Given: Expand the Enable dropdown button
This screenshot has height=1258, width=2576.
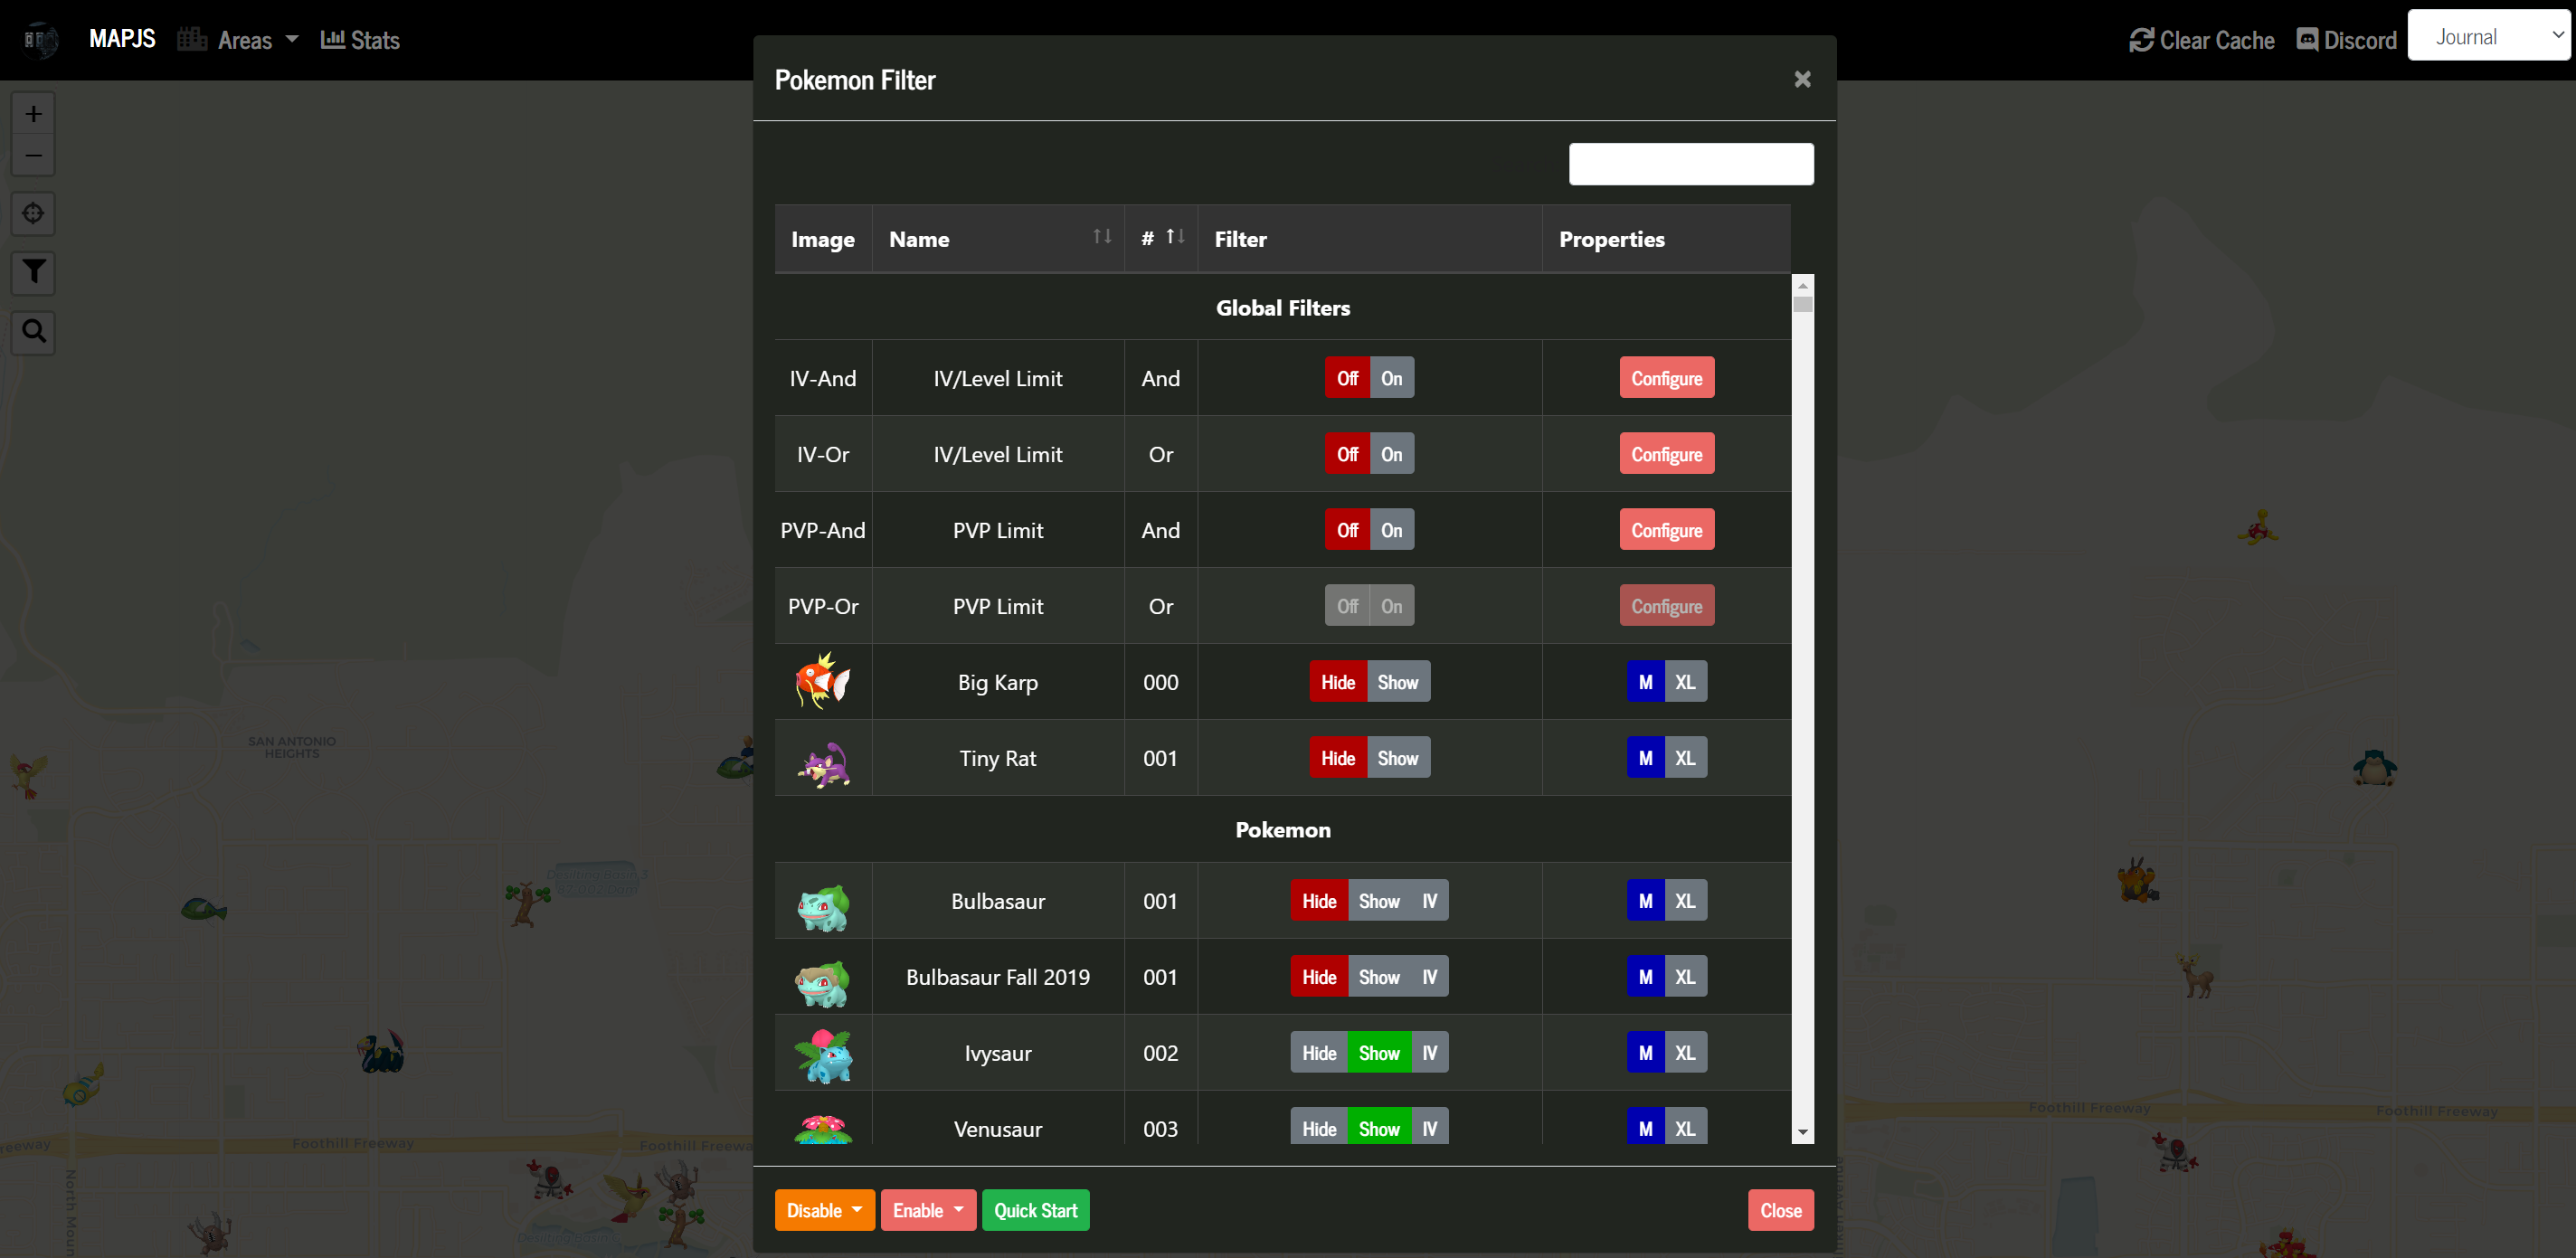Looking at the screenshot, I should [927, 1210].
